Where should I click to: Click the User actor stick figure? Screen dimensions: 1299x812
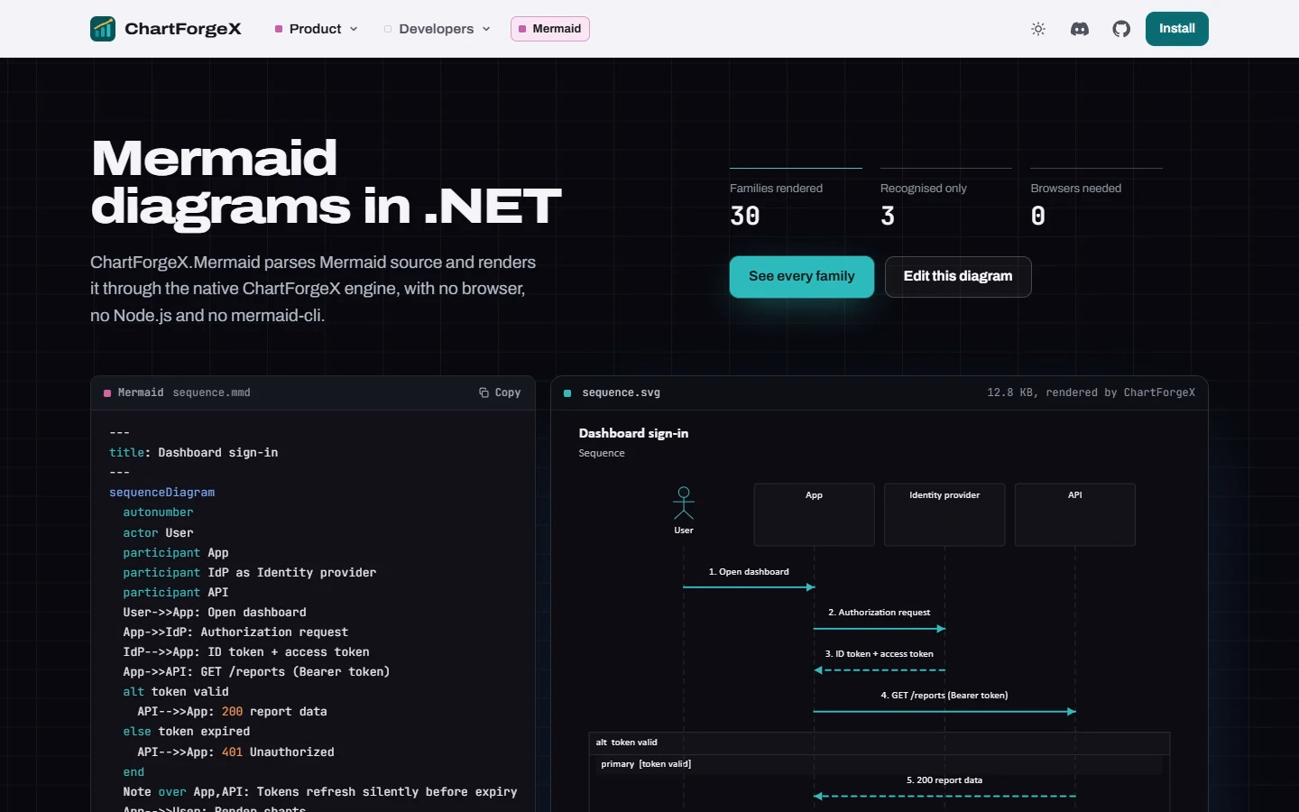point(684,503)
